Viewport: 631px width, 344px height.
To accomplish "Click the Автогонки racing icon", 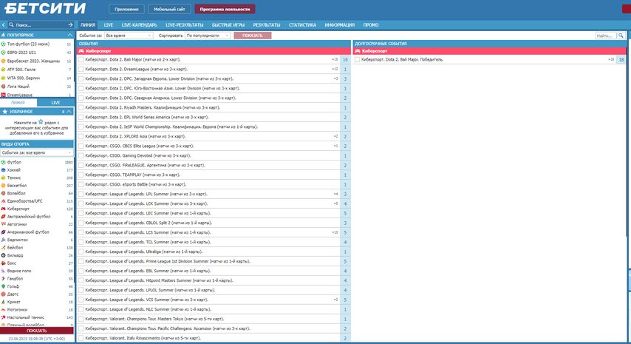I will [3, 224].
